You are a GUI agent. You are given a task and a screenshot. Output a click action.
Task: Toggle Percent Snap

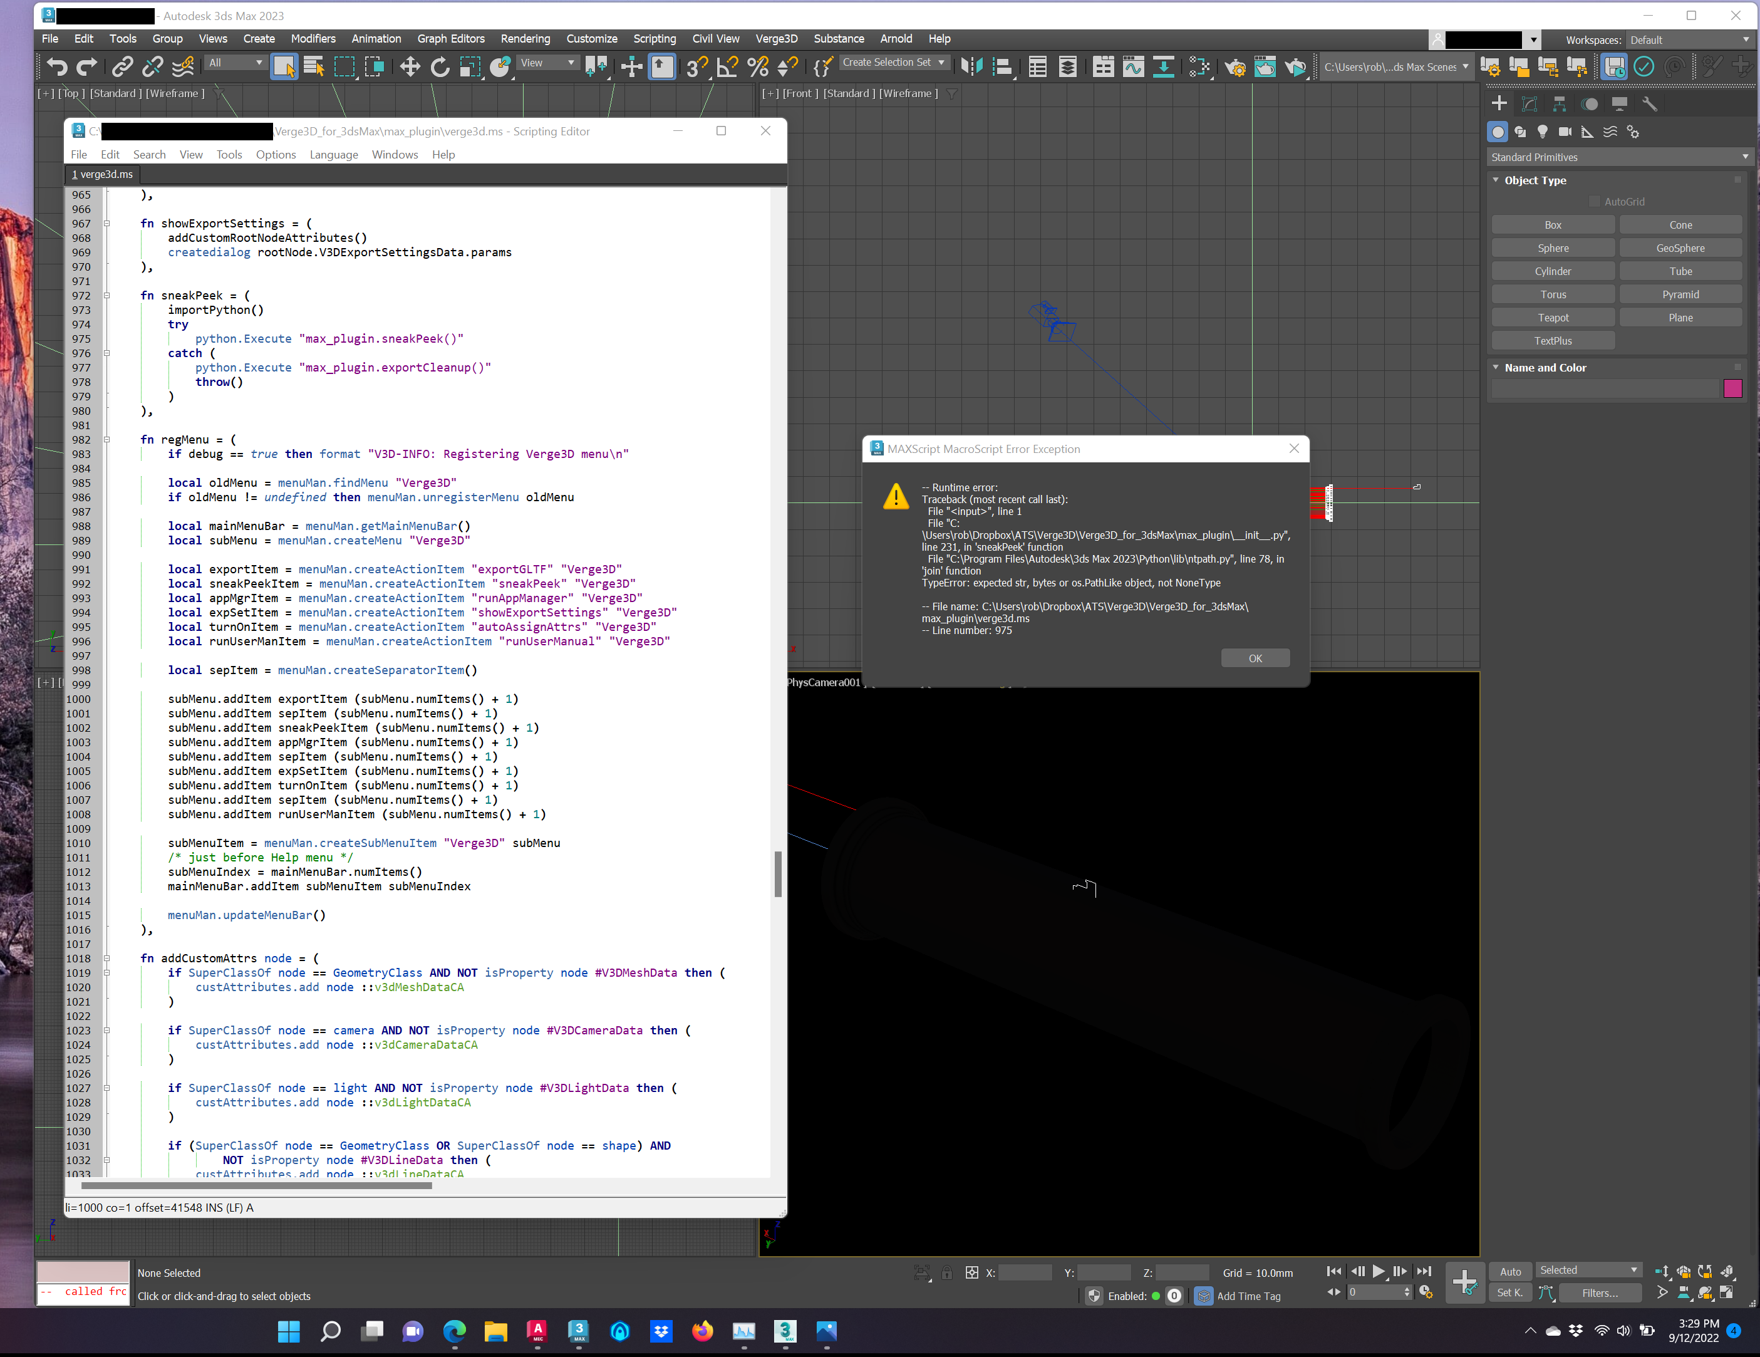pos(757,67)
